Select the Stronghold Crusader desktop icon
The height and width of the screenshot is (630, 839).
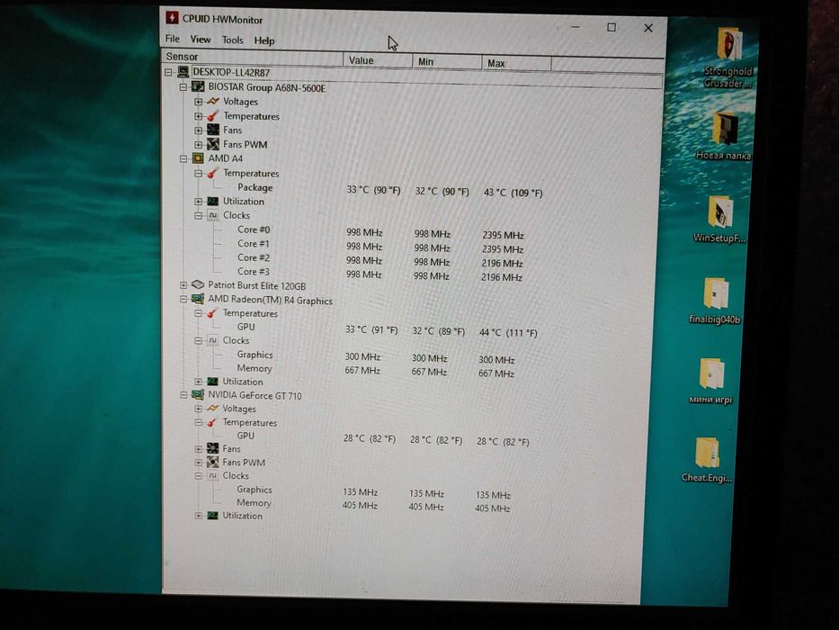[727, 58]
